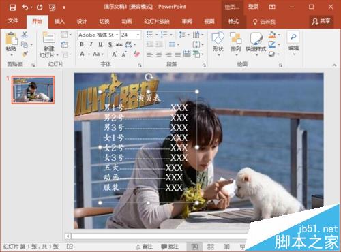Image resolution: width=341 pixels, height=252 pixels.
Task: Switch to reading view
Action: pos(226,247)
